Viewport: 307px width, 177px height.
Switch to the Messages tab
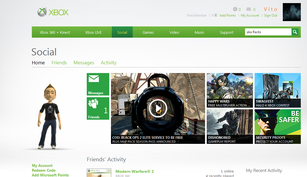(x=84, y=63)
